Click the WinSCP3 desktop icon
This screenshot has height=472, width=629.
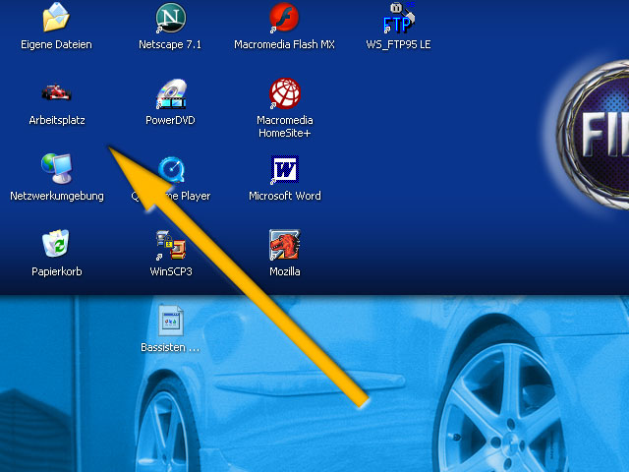[170, 245]
